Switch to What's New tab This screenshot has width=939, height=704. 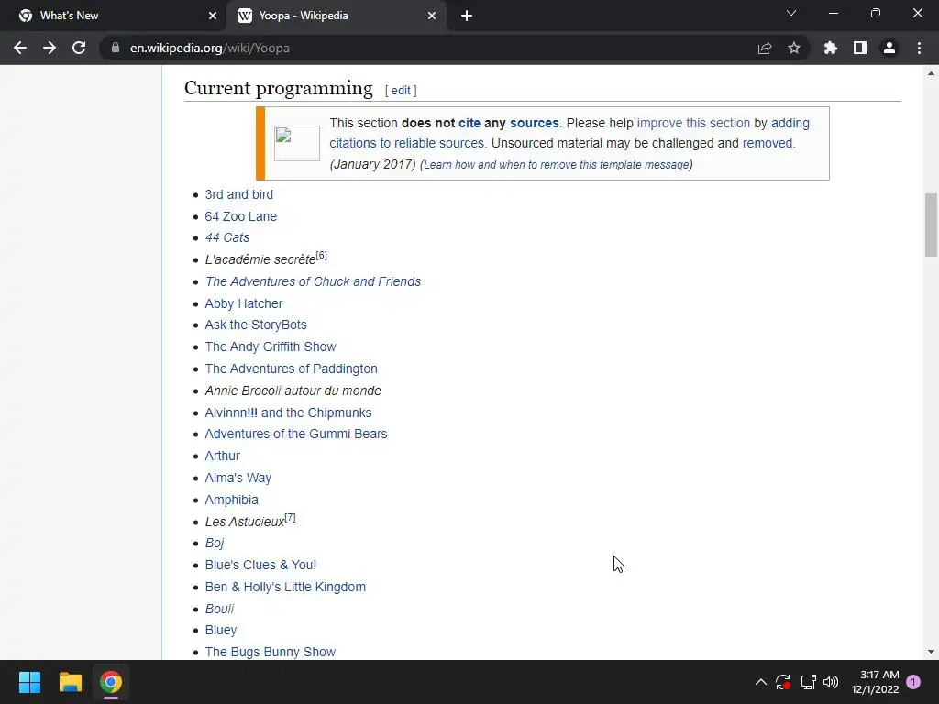pyautogui.click(x=113, y=16)
